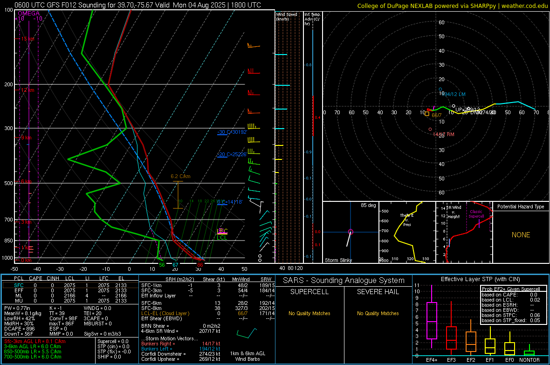
Task: Click the 850-500mb LR = 5.5 C/km line
Action: 33,351
